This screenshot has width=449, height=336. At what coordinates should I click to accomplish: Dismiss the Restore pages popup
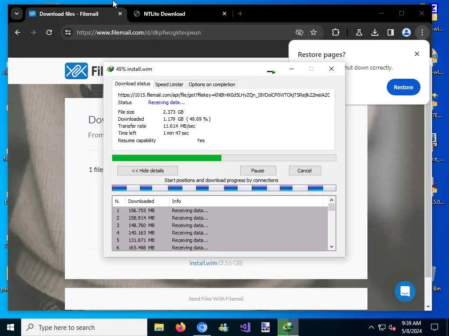pyautogui.click(x=417, y=54)
